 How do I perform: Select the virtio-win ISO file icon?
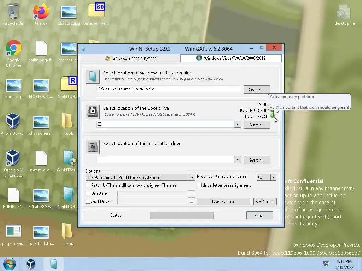[x=96, y=14]
